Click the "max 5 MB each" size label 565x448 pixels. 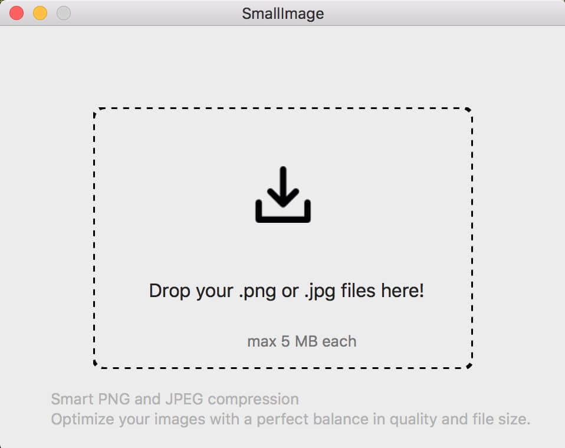point(302,341)
